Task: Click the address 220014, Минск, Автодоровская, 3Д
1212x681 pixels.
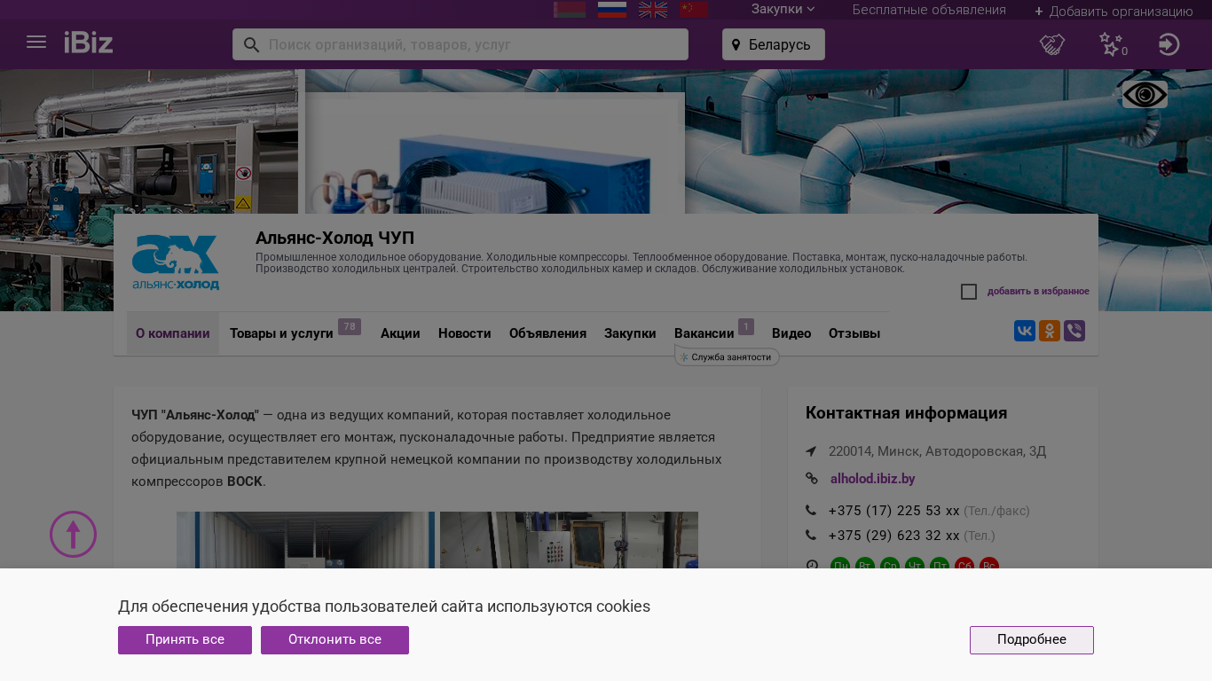Action: (937, 451)
